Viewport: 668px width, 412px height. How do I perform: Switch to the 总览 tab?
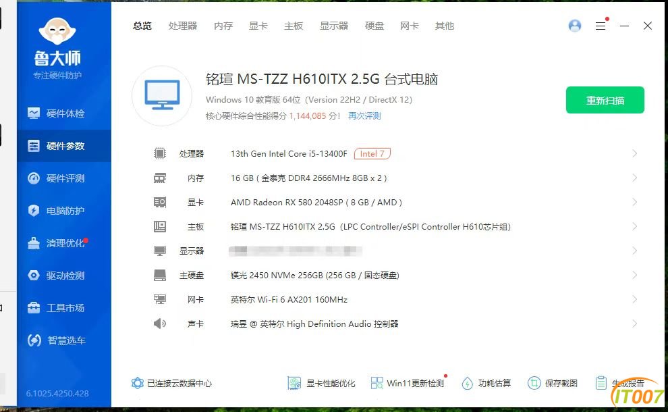(142, 26)
